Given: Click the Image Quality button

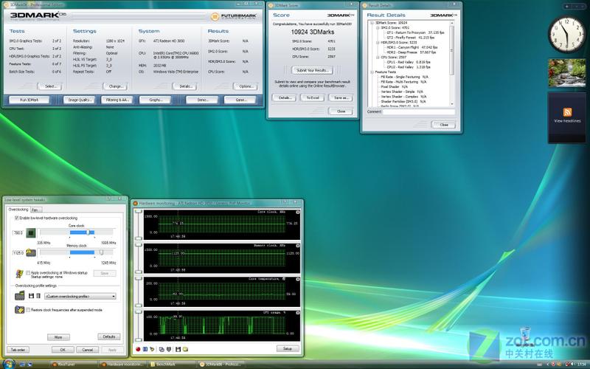Looking at the screenshot, I should 80,100.
